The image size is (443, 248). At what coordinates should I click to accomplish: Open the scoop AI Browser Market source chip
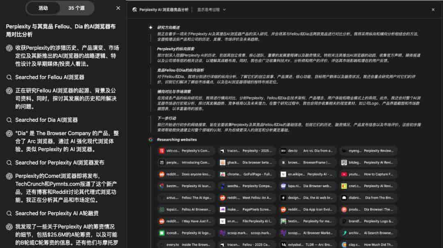[307, 233]
